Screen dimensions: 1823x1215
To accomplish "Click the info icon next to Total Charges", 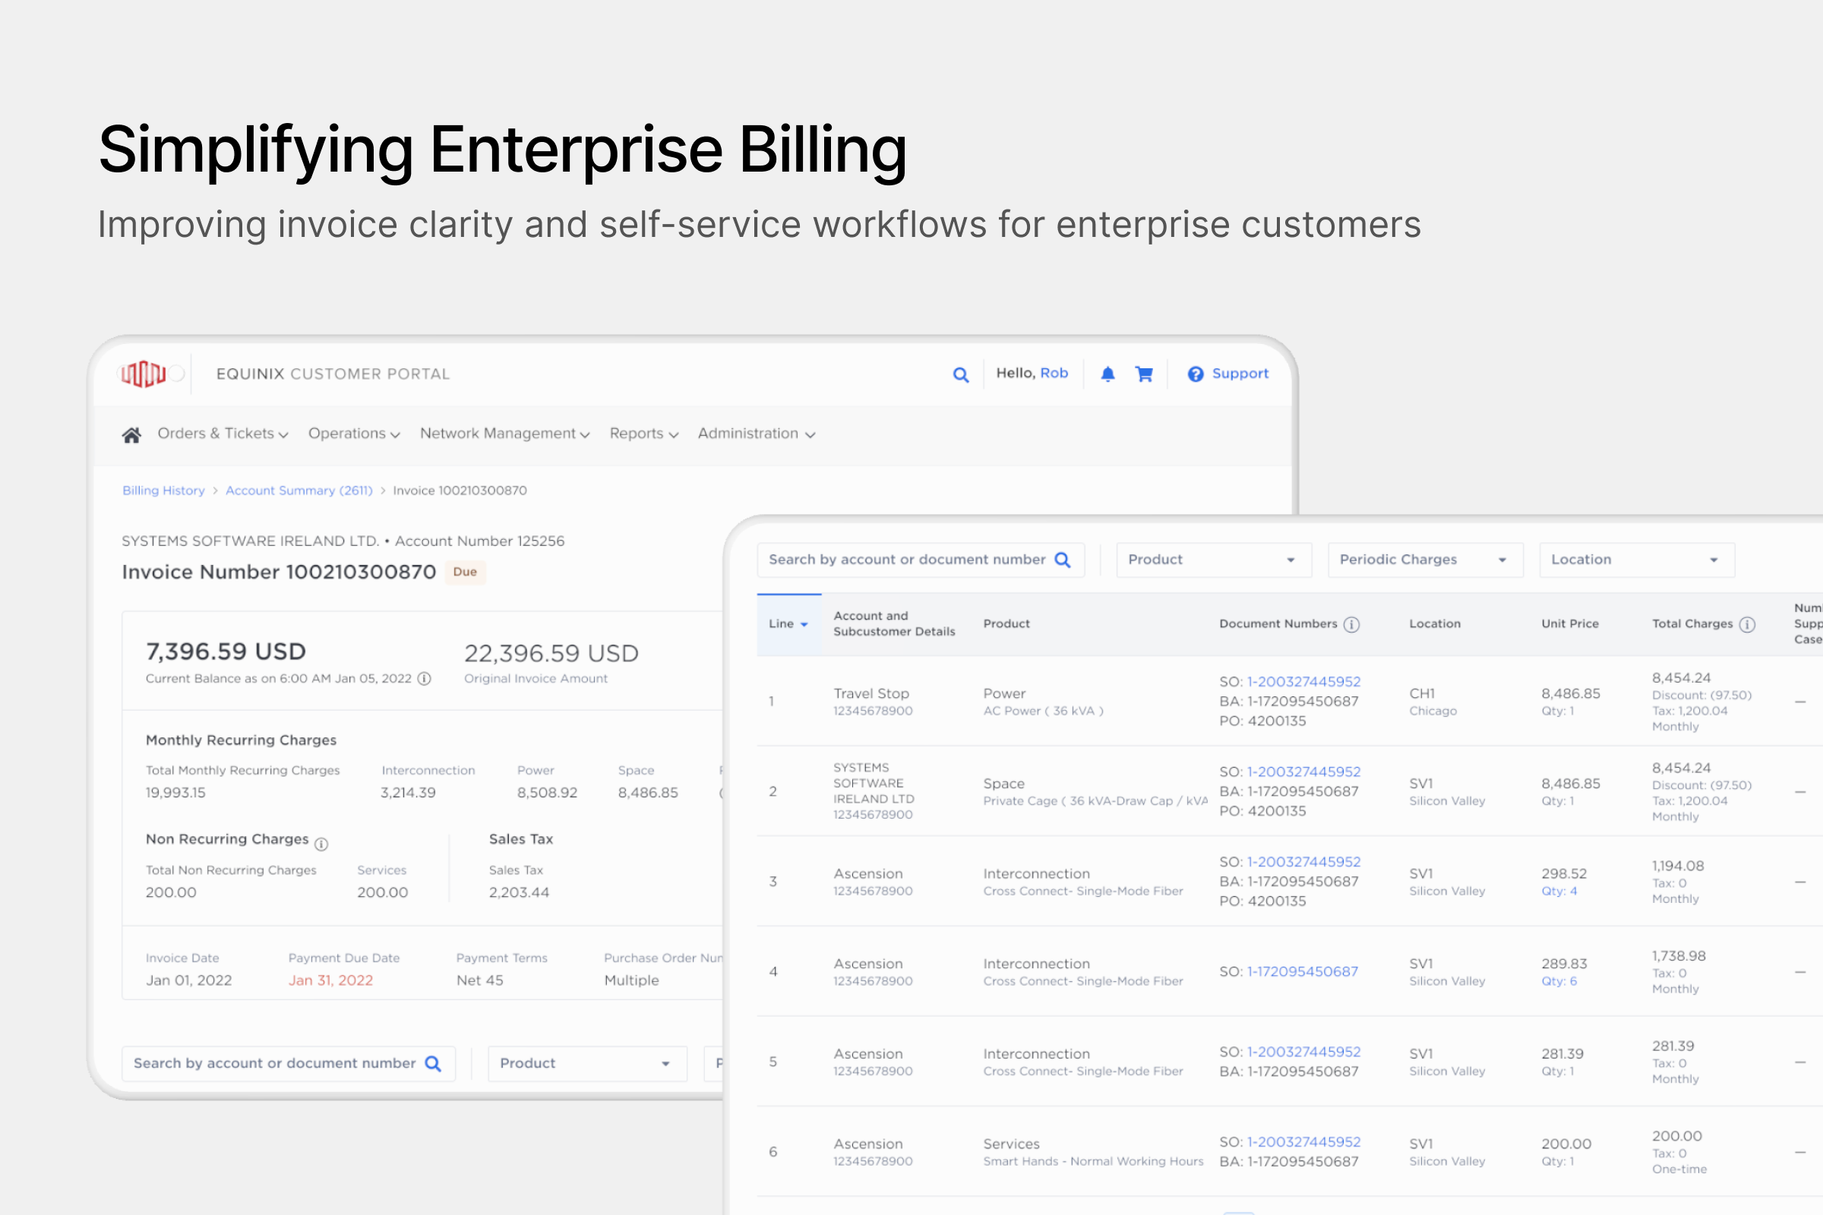I will [1746, 624].
